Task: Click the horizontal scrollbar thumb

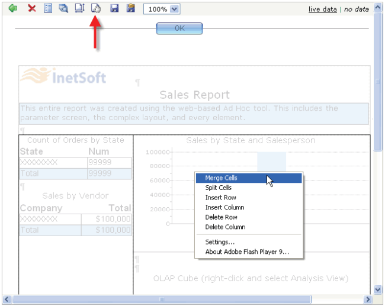Action: [162, 299]
